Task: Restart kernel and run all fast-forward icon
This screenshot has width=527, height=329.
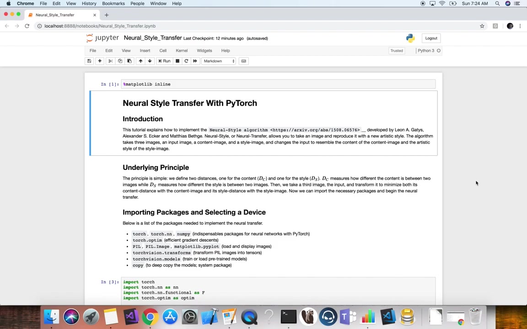Action: pyautogui.click(x=195, y=61)
